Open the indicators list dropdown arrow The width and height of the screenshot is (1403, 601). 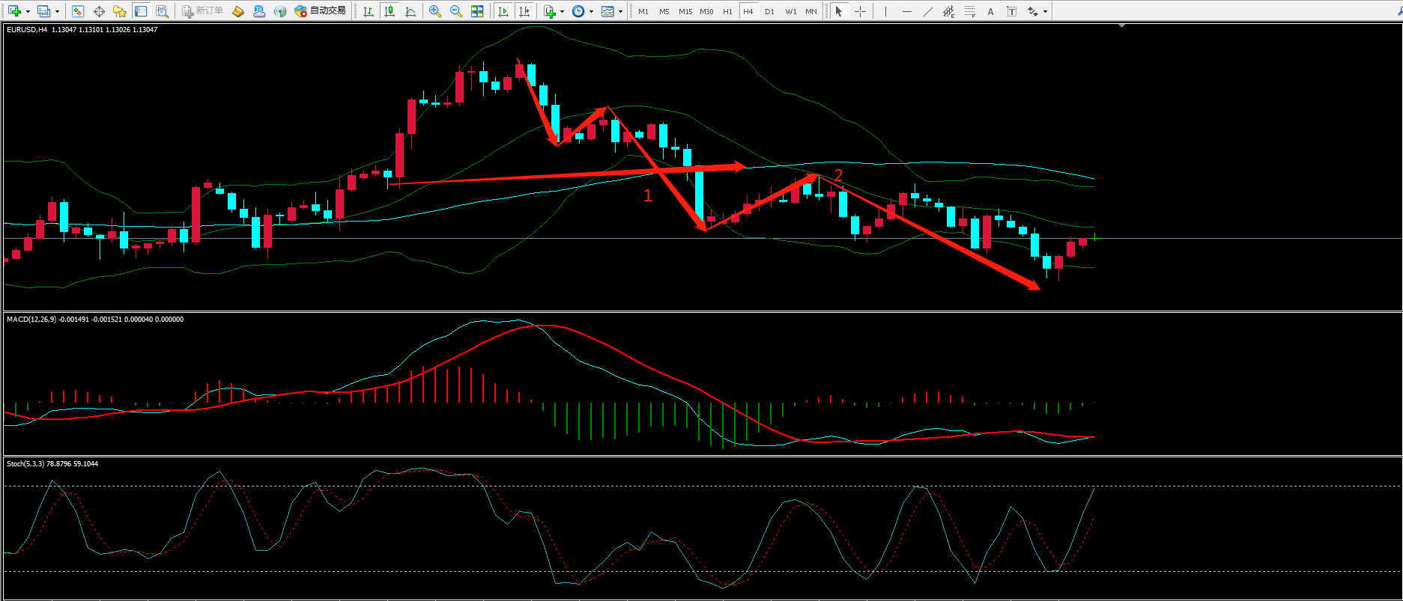(x=562, y=11)
